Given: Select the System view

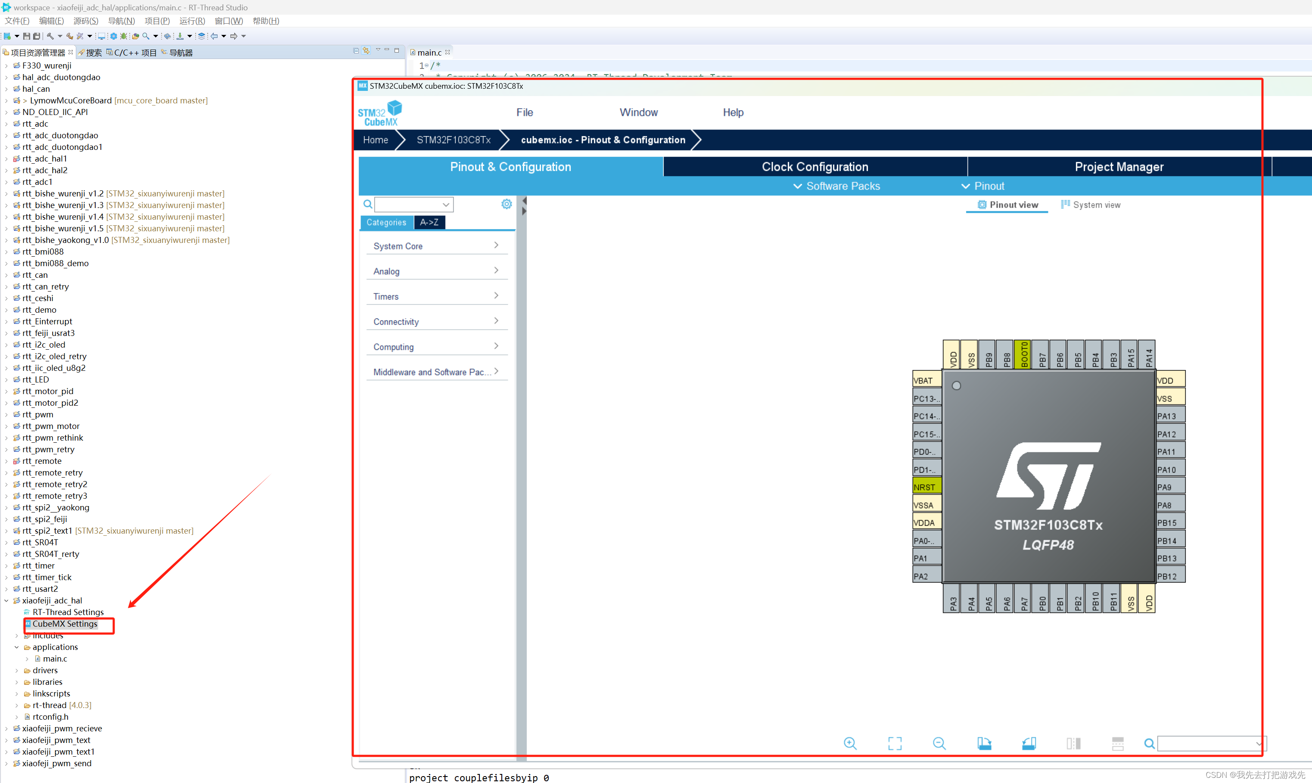Looking at the screenshot, I should coord(1091,205).
